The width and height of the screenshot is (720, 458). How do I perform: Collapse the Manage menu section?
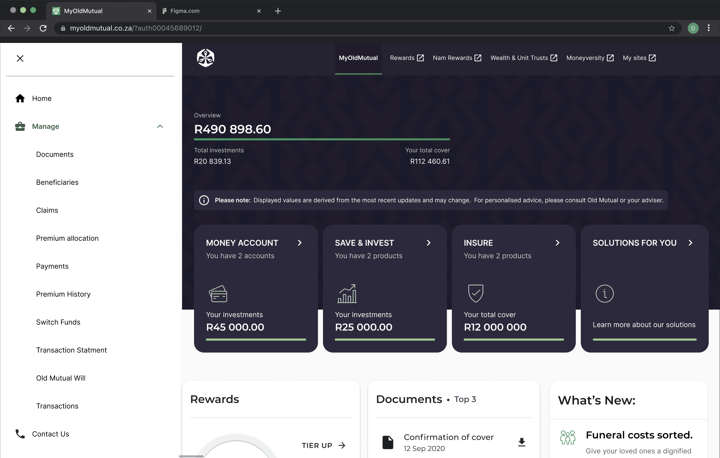coord(160,126)
